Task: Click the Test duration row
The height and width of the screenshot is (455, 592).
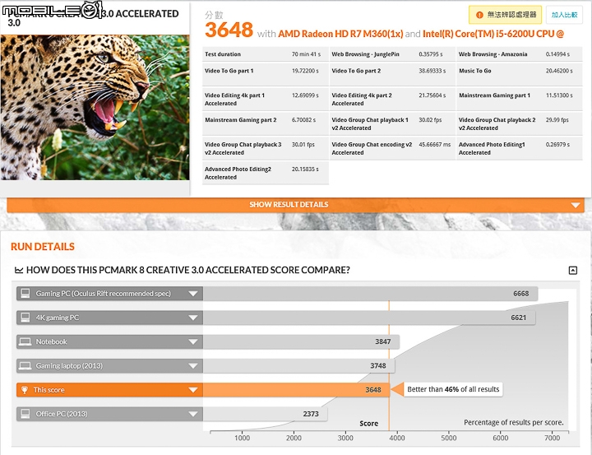Action: [266, 54]
